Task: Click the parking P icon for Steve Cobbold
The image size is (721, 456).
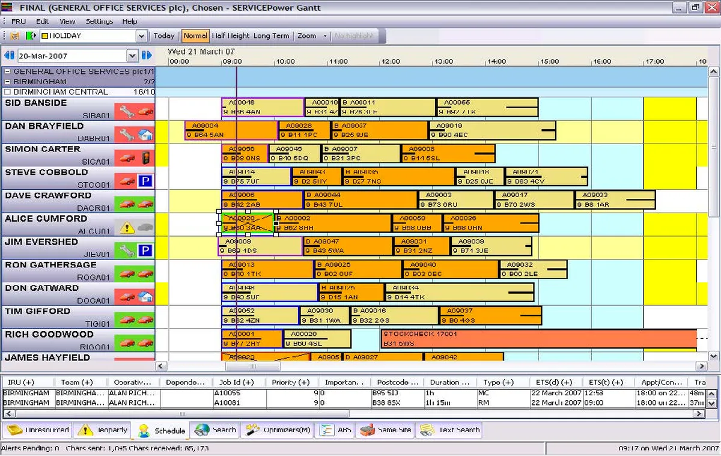Action: [x=145, y=181]
